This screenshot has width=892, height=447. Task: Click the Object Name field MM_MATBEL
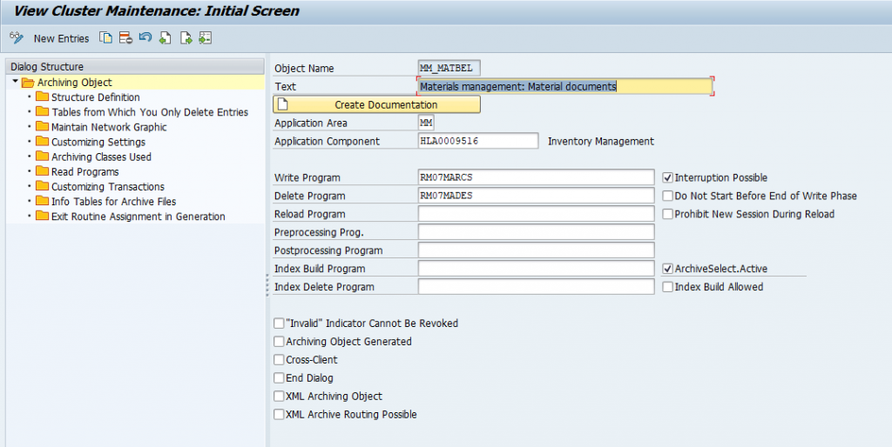tap(449, 68)
